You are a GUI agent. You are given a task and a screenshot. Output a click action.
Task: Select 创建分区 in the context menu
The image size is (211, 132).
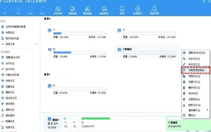coord(196,82)
